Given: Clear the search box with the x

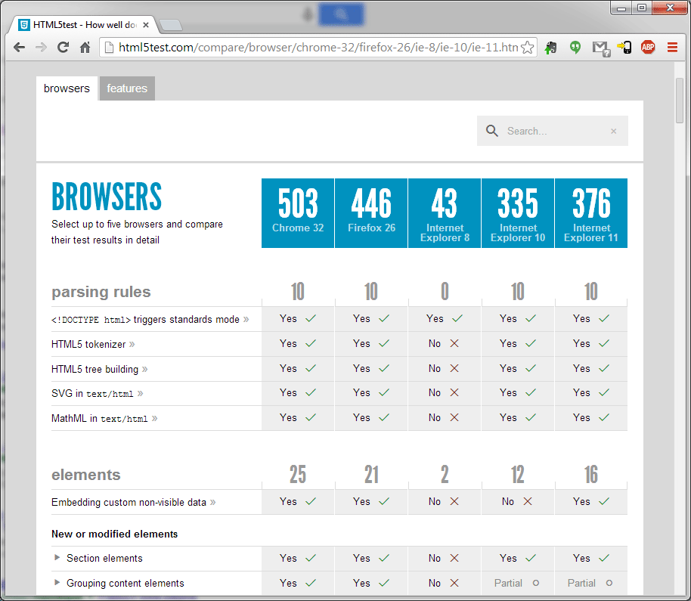Looking at the screenshot, I should [x=613, y=131].
